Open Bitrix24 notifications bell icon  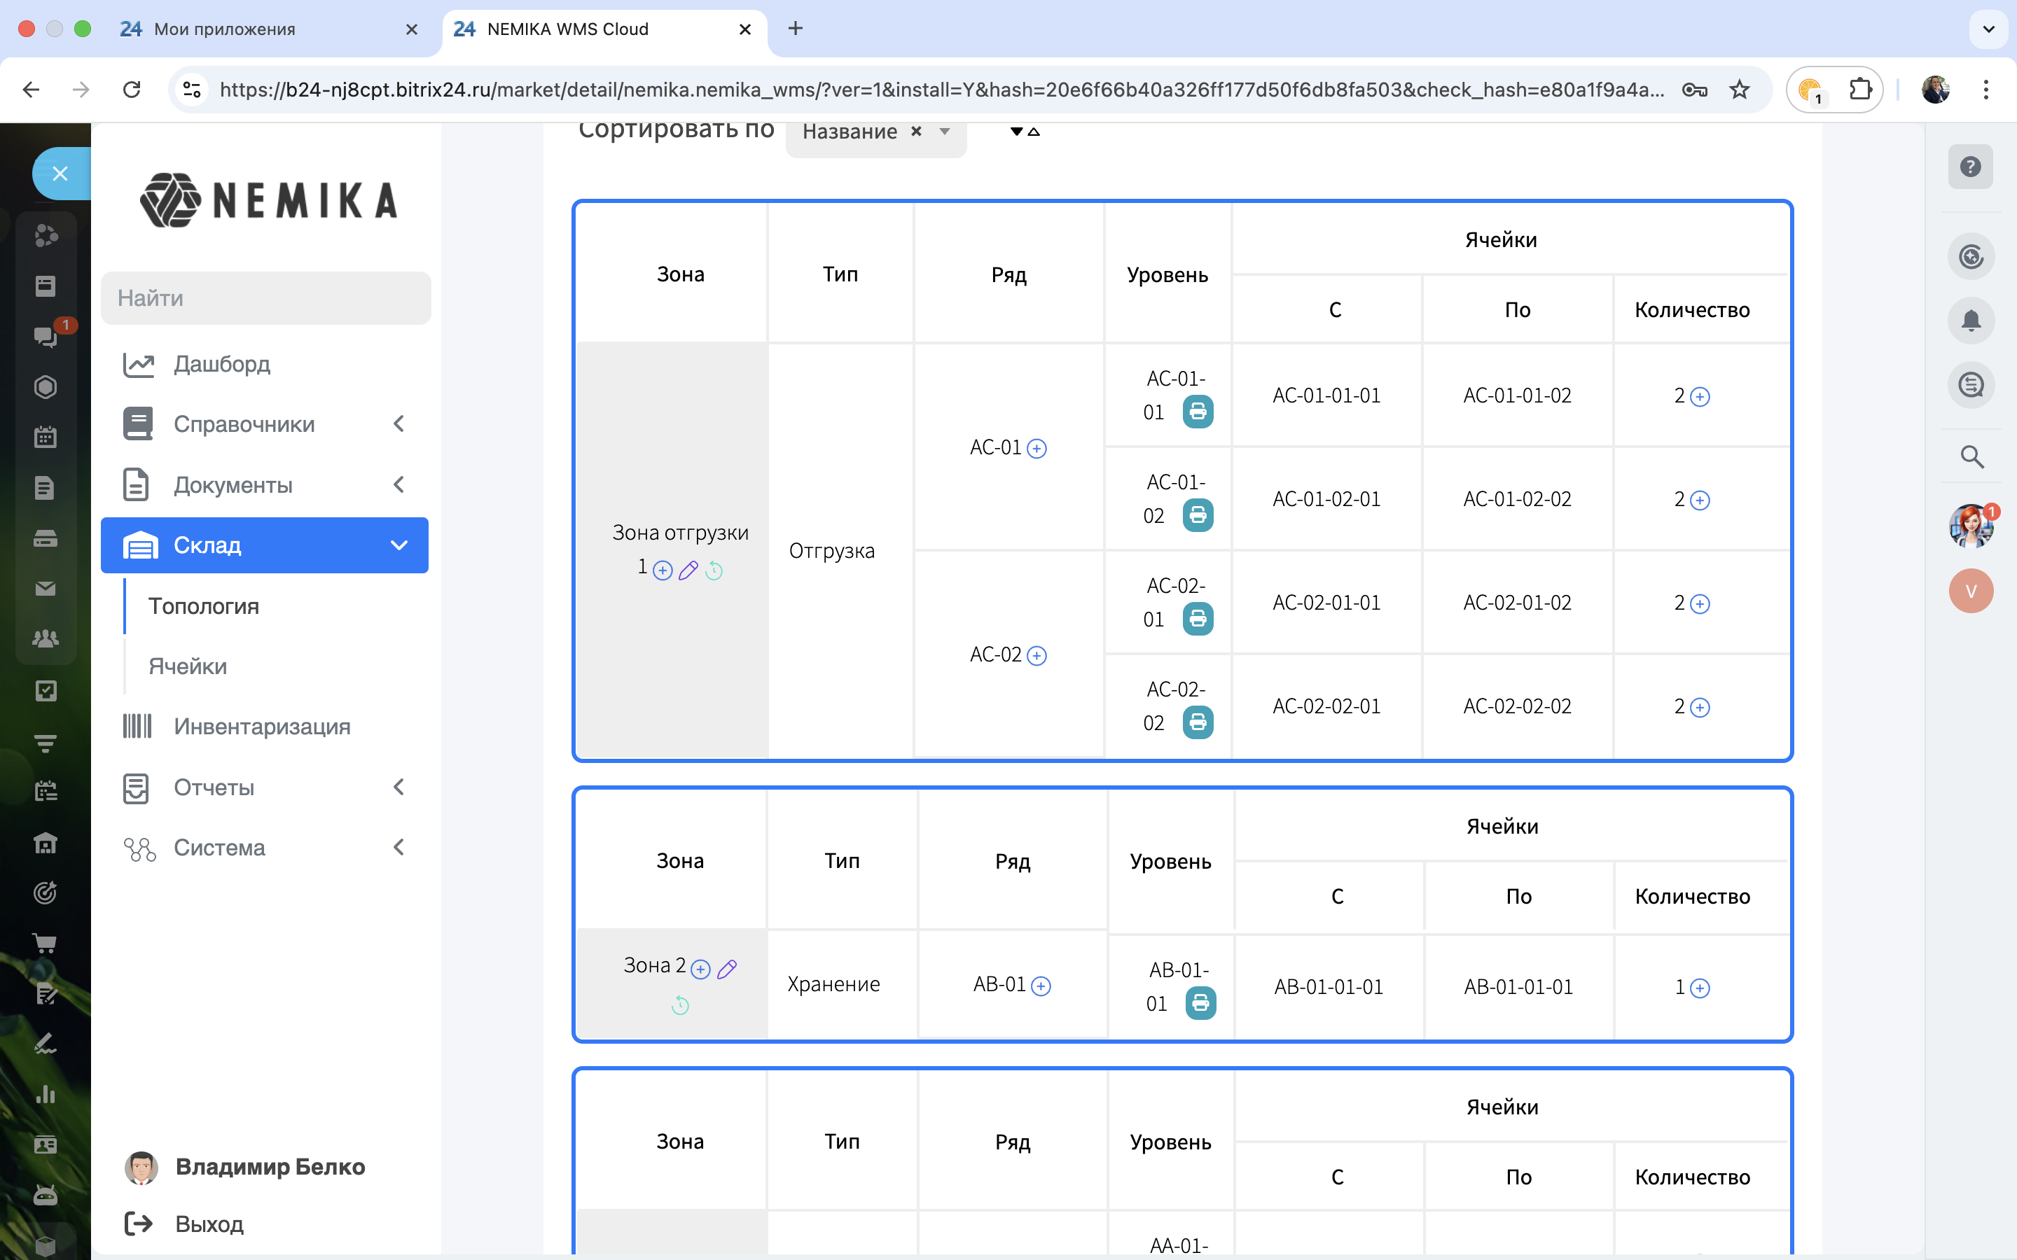tap(1970, 321)
